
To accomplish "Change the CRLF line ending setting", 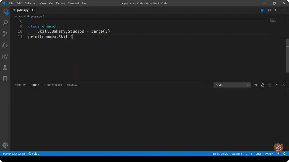I will click(258, 154).
